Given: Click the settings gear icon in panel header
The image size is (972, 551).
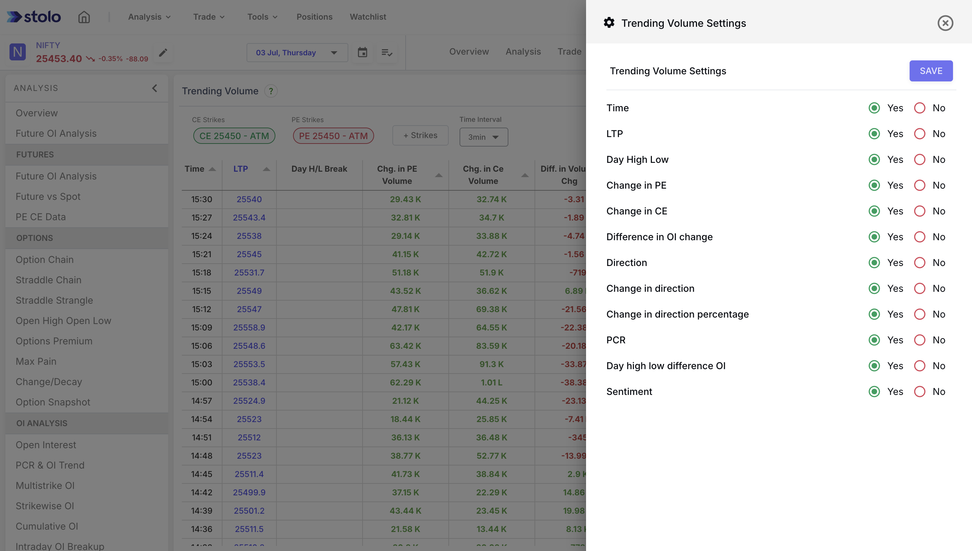Looking at the screenshot, I should click(x=609, y=23).
